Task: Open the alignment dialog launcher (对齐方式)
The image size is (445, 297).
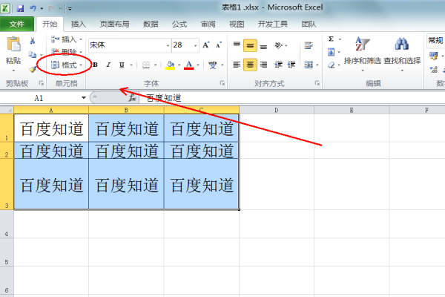Action: (317, 83)
